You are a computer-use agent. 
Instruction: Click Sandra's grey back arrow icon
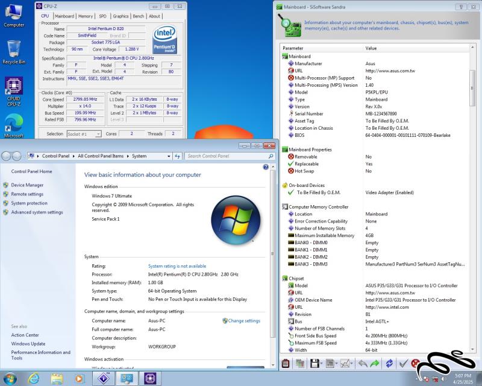[363, 364]
